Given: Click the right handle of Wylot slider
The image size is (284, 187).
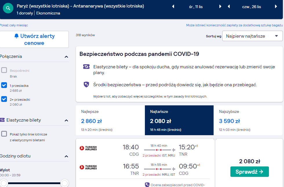Looking at the screenshot, I should 65,183.
